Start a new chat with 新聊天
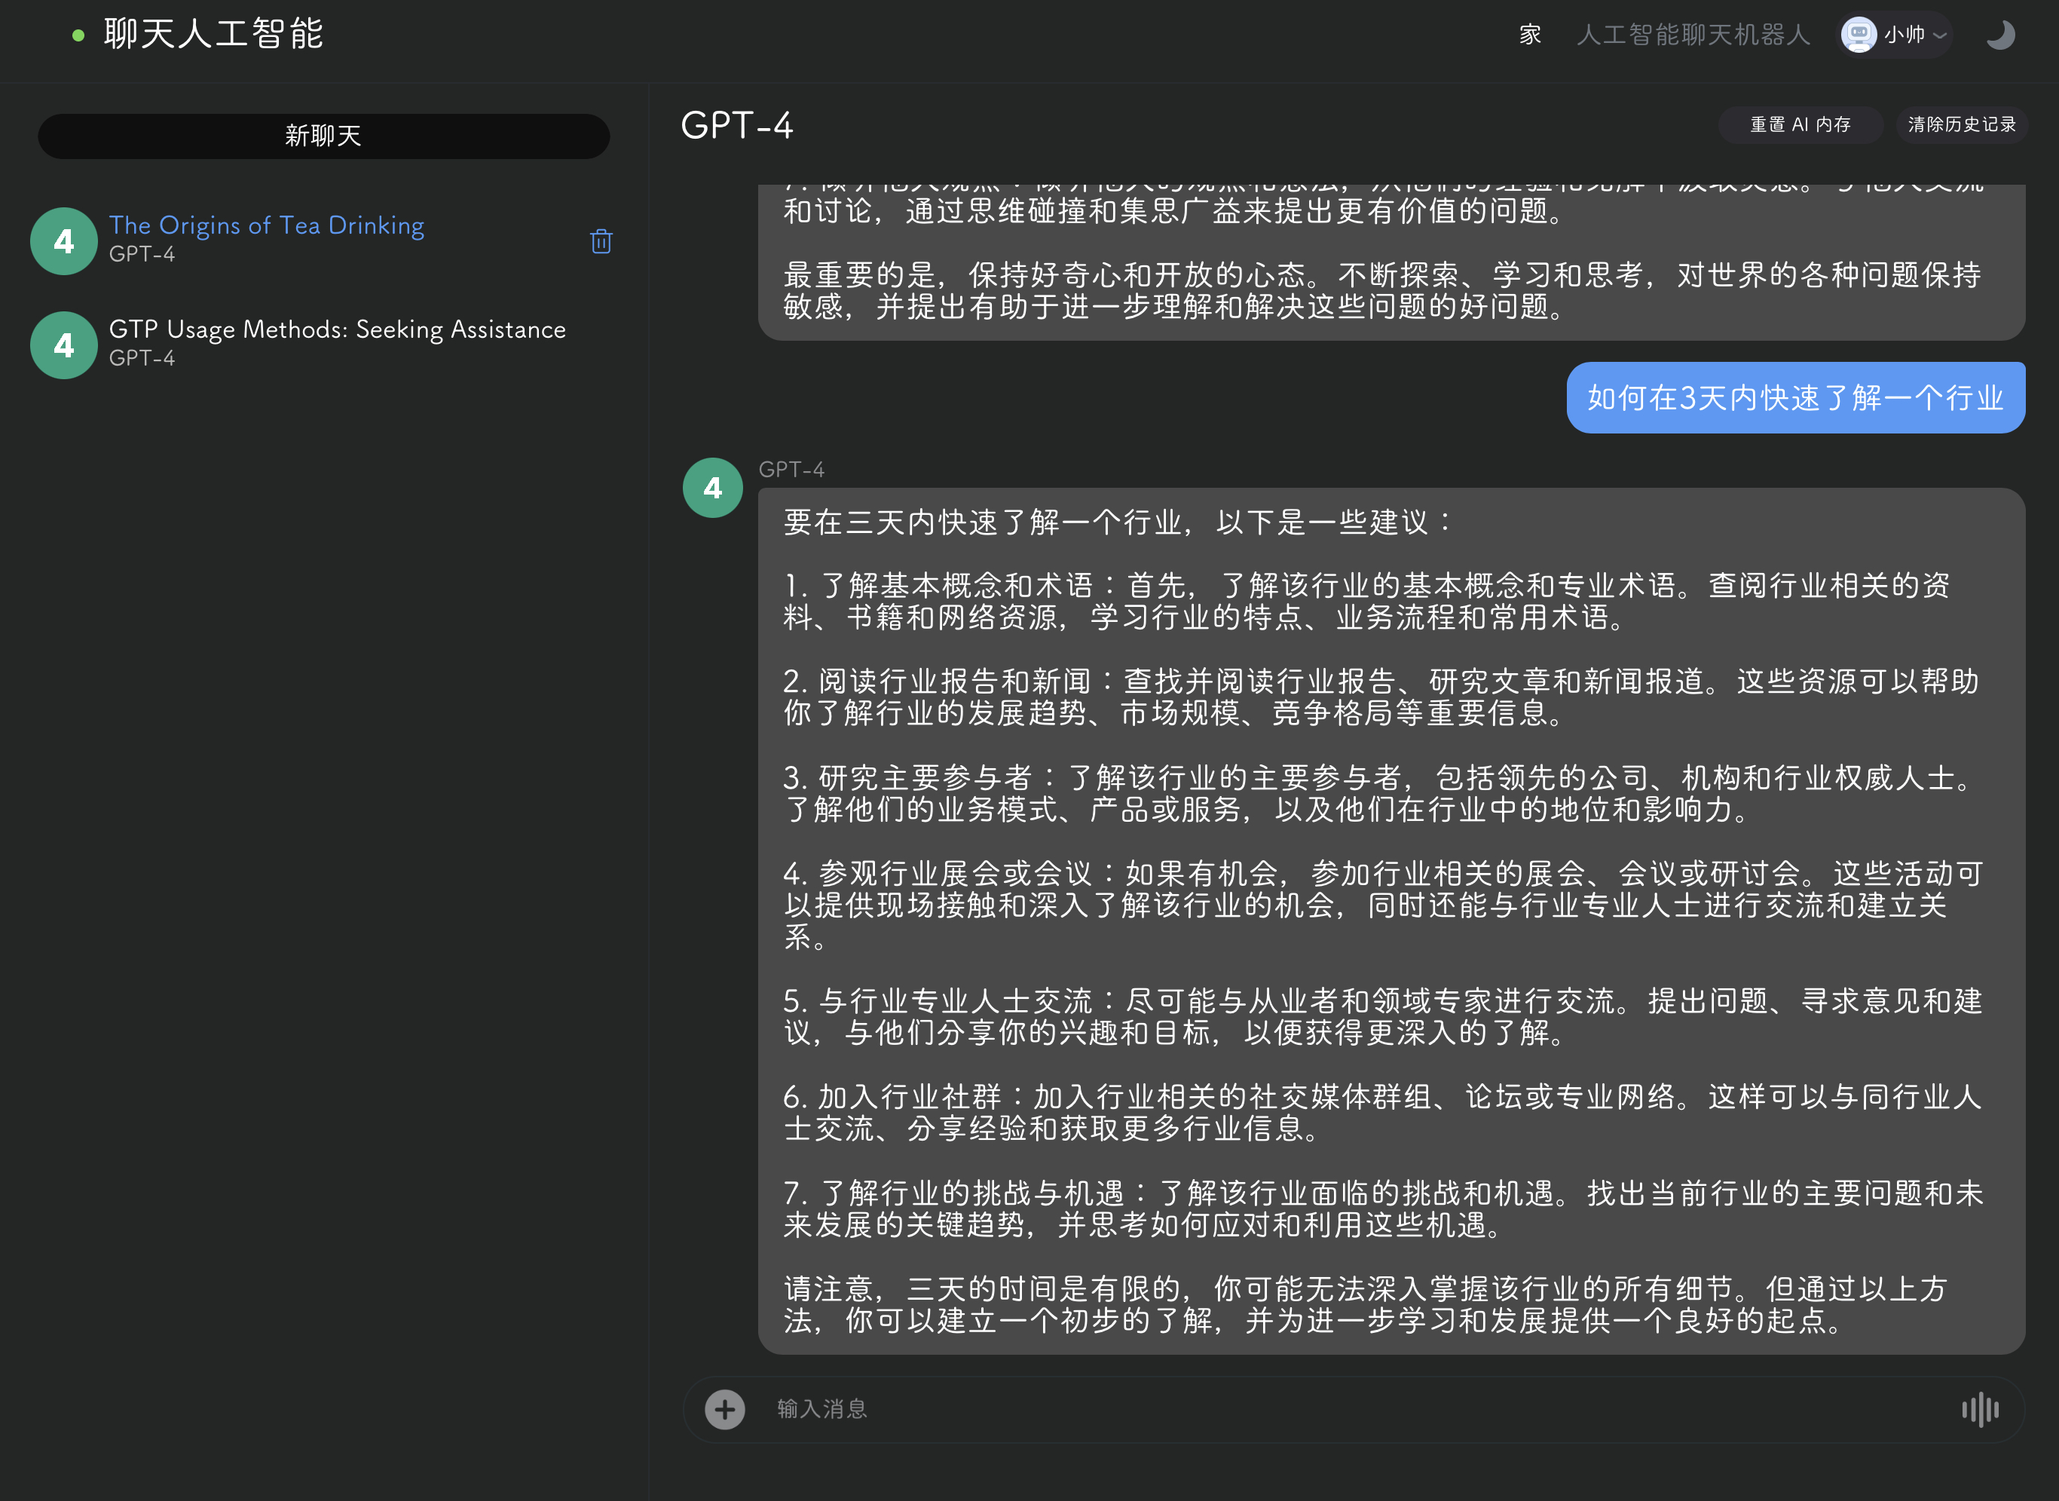The width and height of the screenshot is (2059, 1501). [323, 136]
